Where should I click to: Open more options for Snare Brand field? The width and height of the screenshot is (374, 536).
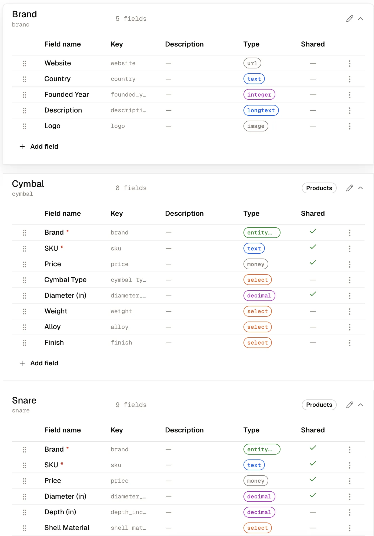pos(350,449)
